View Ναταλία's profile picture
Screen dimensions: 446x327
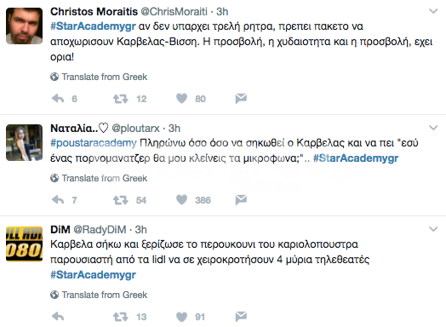[24, 142]
